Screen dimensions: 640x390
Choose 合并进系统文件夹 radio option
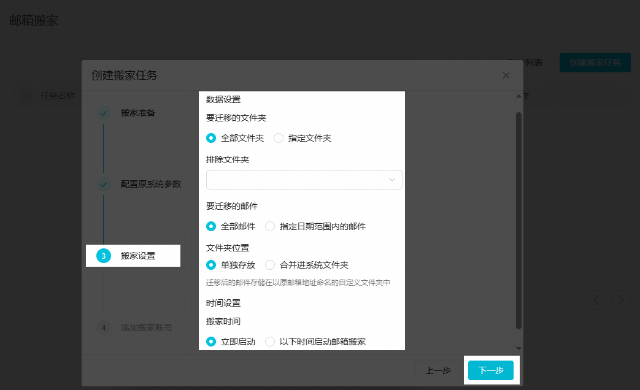point(307,265)
